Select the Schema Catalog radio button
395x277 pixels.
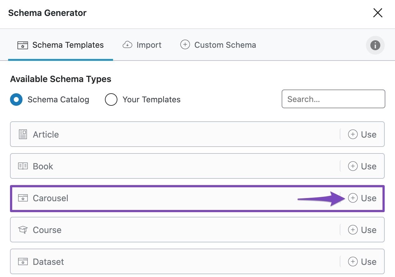(x=16, y=100)
